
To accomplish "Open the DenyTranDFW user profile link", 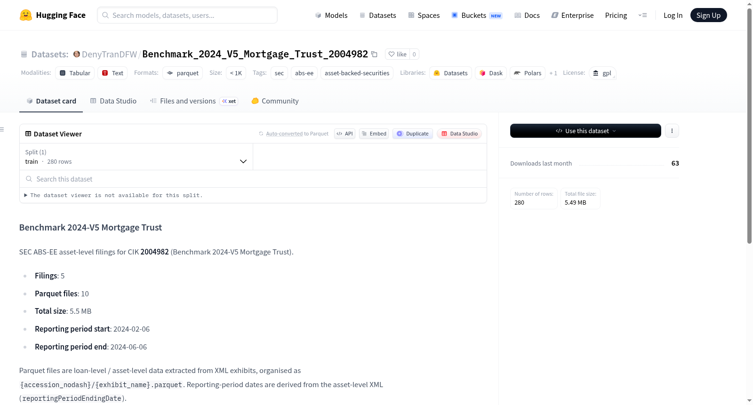I will point(109,54).
